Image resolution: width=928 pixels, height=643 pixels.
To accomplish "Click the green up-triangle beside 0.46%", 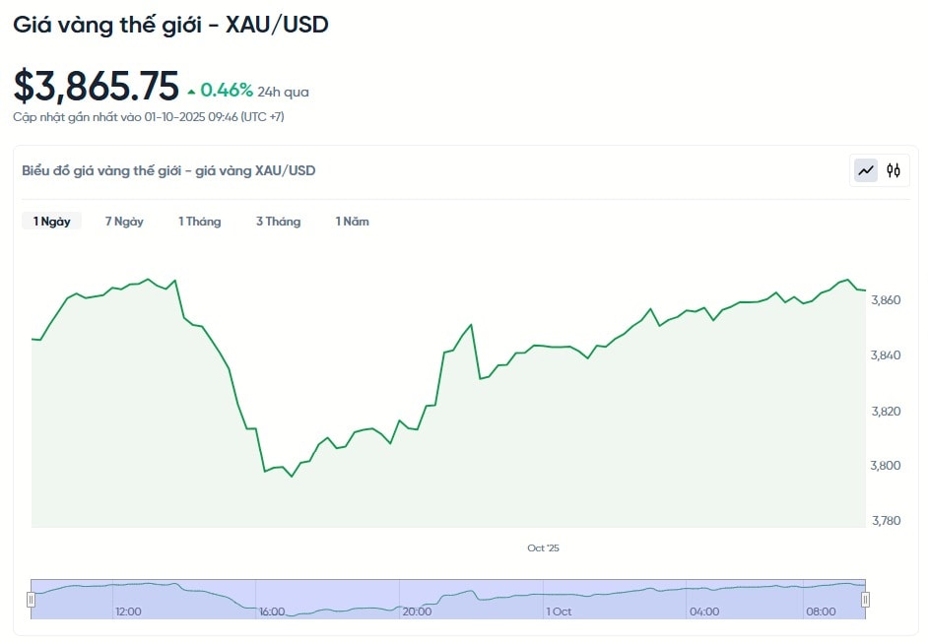I will click(190, 92).
